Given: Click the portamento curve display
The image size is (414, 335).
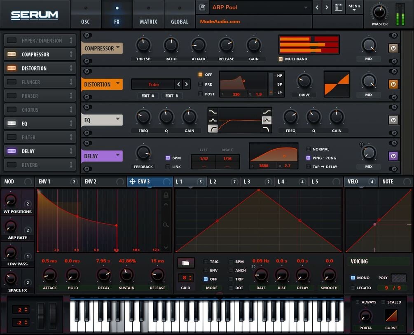Looking at the screenshot, I should [391, 316].
